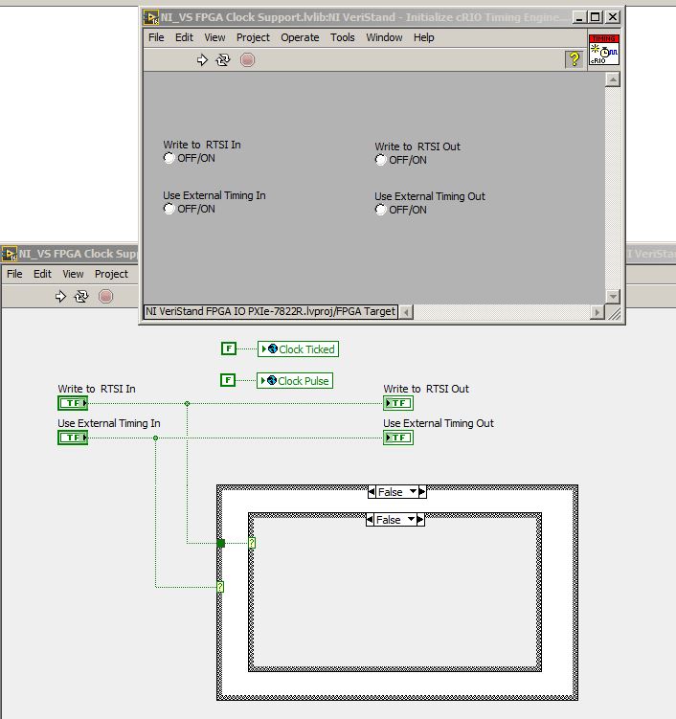Minimize the front panel window
Image resolution: width=676 pixels, height=719 pixels.
click(x=579, y=17)
